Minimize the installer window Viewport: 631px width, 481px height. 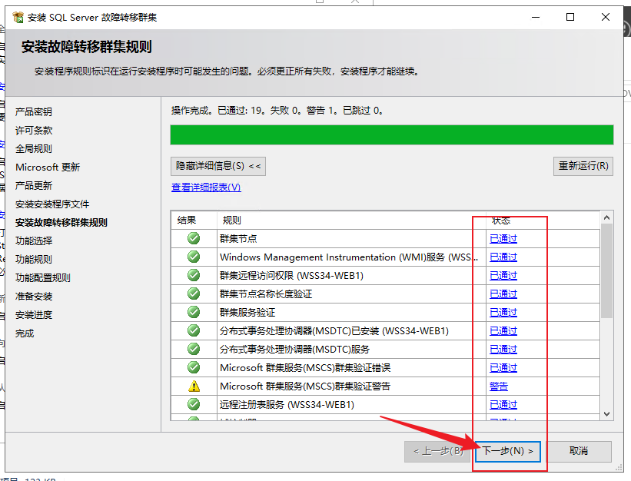[x=536, y=17]
